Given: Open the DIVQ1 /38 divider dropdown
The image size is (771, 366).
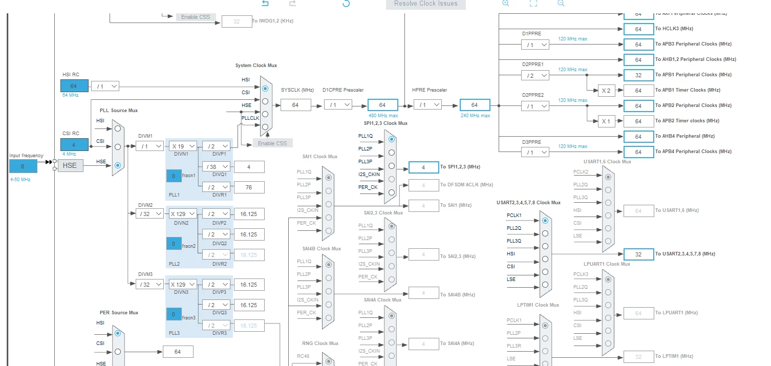Looking at the screenshot, I should [x=216, y=166].
